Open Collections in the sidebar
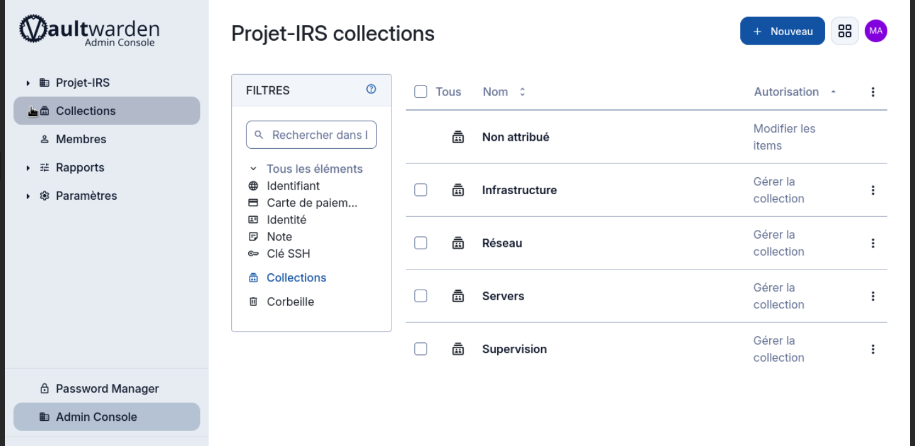The width and height of the screenshot is (915, 446). [x=107, y=111]
